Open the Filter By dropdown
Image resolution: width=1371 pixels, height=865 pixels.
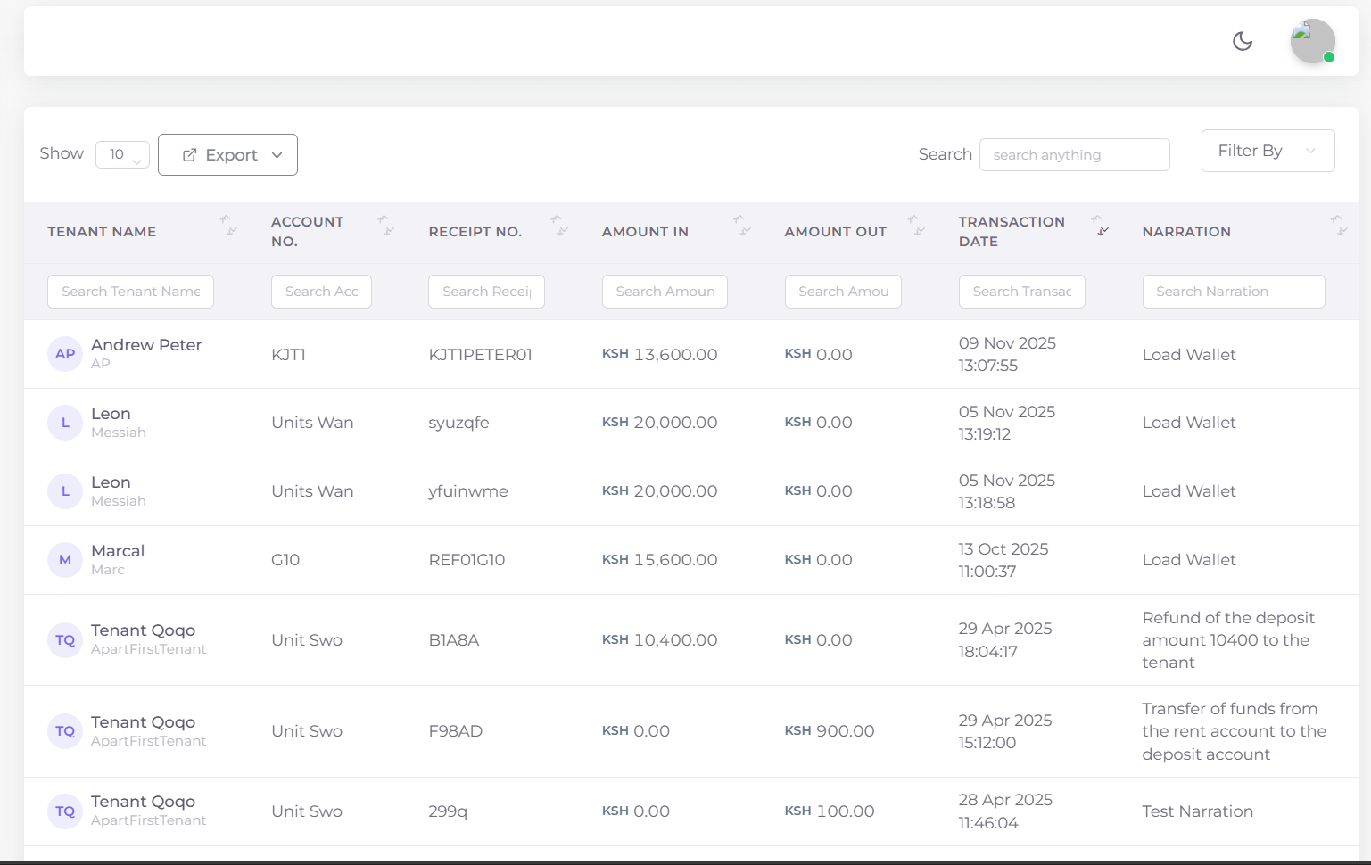tap(1267, 151)
